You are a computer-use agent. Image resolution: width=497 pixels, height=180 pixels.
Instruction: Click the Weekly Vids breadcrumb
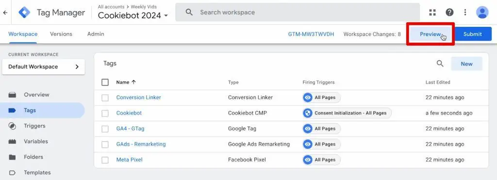pyautogui.click(x=144, y=7)
